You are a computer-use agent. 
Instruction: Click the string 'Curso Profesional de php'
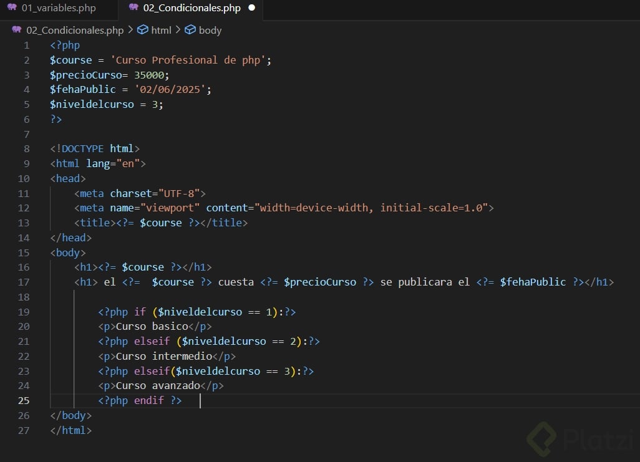188,60
